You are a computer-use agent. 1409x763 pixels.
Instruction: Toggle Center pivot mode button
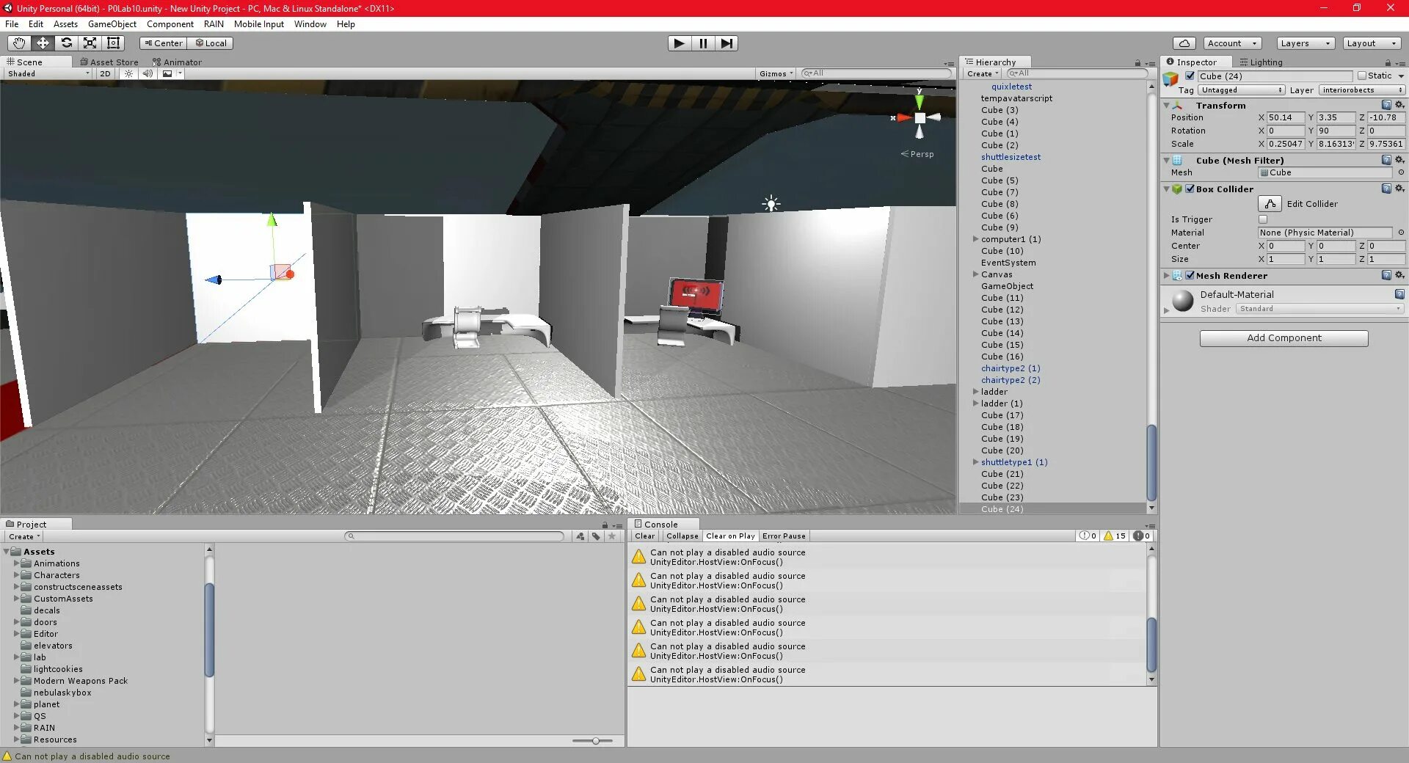tap(163, 43)
